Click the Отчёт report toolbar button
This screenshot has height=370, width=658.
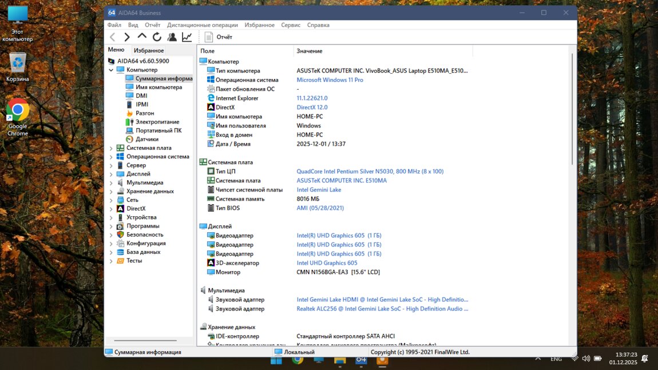(218, 37)
